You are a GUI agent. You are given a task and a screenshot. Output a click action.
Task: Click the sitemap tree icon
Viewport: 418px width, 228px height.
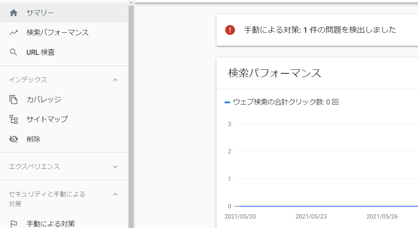[x=13, y=119]
